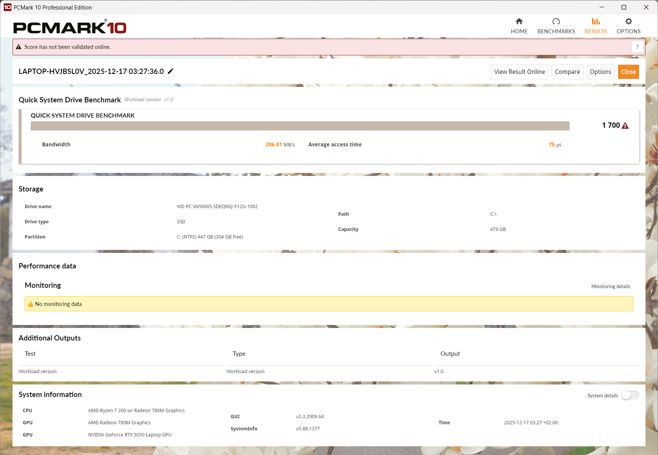The image size is (658, 455).
Task: Click the drive type SSD value
Action: (x=181, y=222)
